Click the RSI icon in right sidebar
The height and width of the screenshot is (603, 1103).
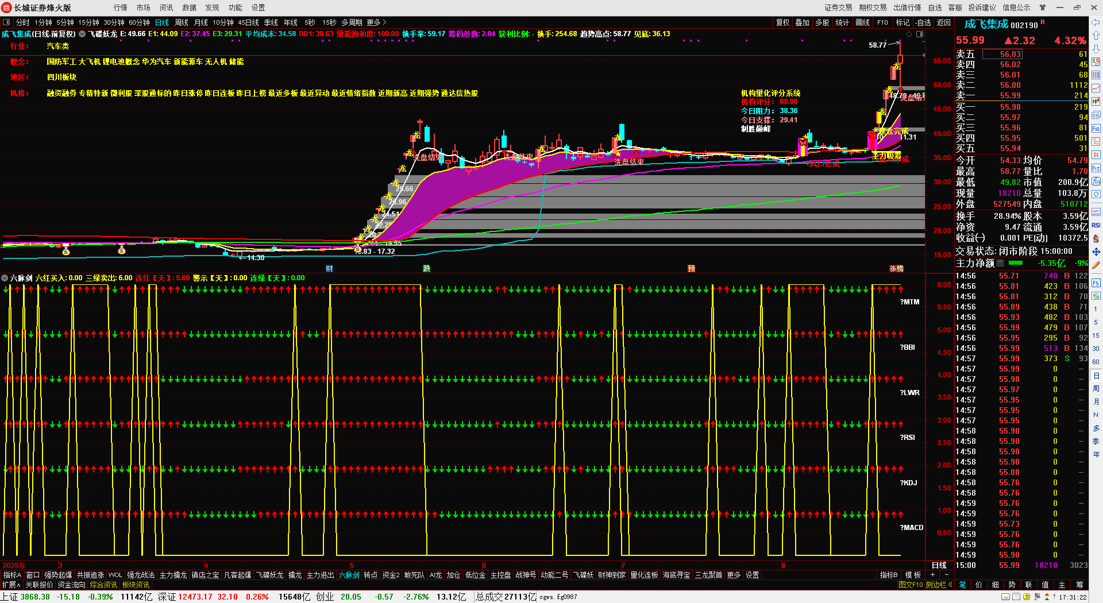pyautogui.click(x=1096, y=225)
